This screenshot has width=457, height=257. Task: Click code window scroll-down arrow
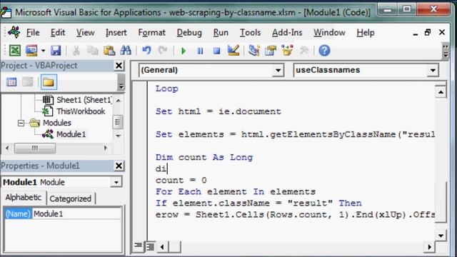coord(441,235)
